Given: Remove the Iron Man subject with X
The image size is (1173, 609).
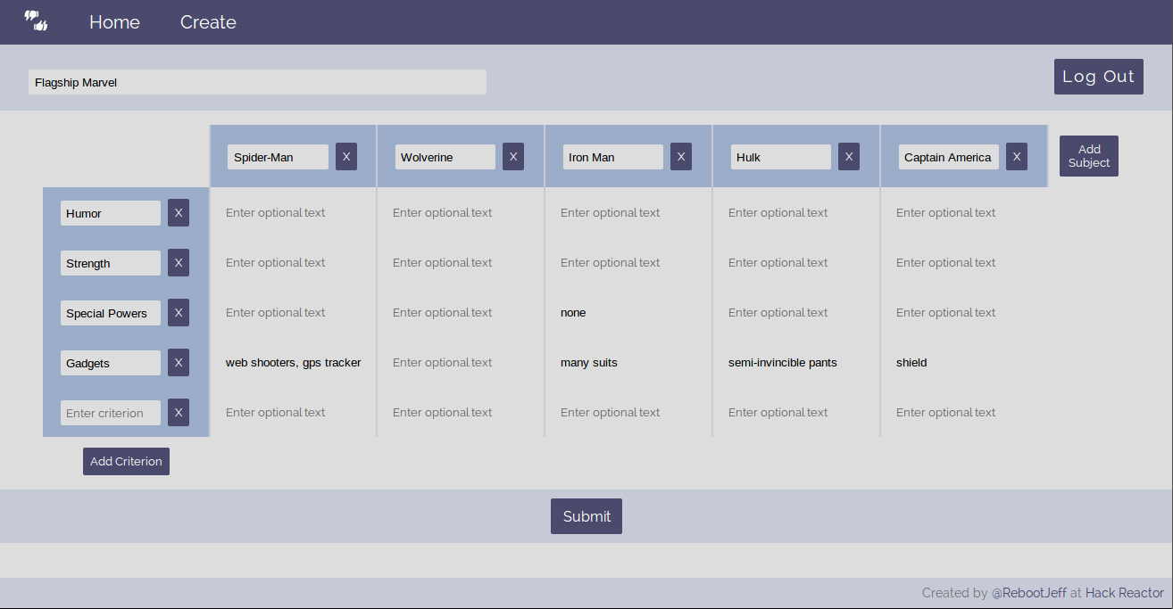Looking at the screenshot, I should click(x=681, y=156).
